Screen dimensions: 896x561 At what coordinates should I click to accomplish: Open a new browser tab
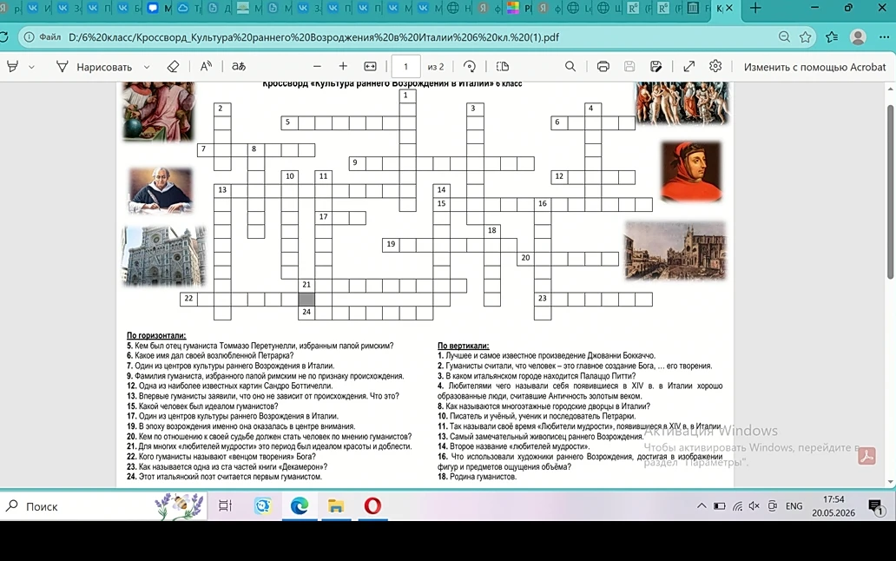click(x=755, y=8)
